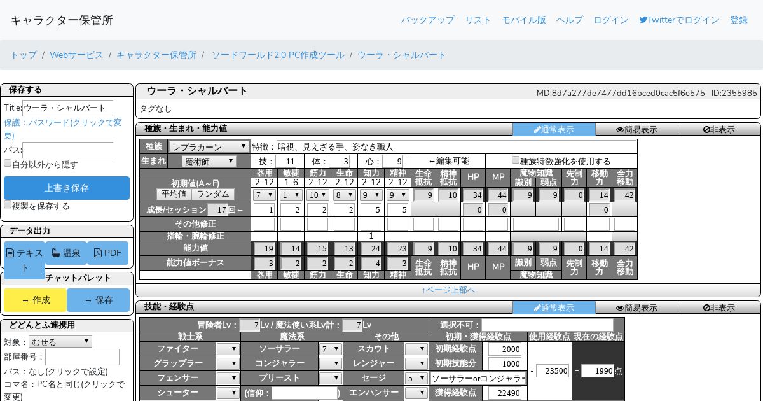
Task: Open ヘルプ in the top navigation
Action: 569,20
